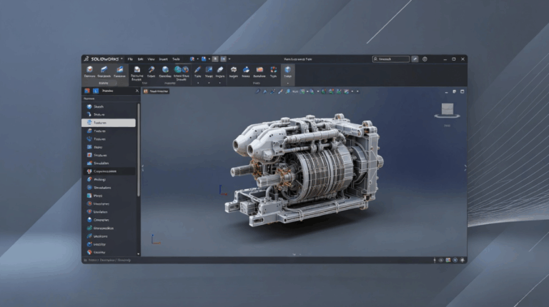This screenshot has height=307, width=549.
Task: Open the View menu
Action: tap(151, 59)
